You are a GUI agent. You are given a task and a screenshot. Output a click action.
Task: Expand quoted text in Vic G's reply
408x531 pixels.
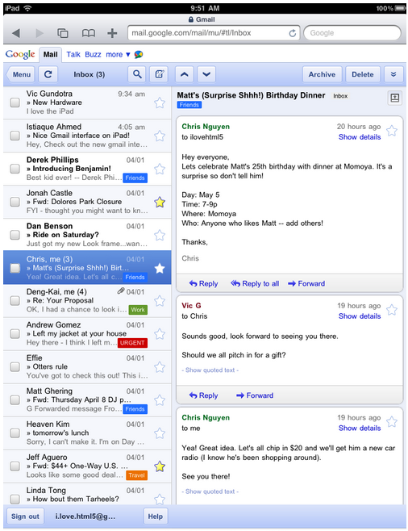210,370
